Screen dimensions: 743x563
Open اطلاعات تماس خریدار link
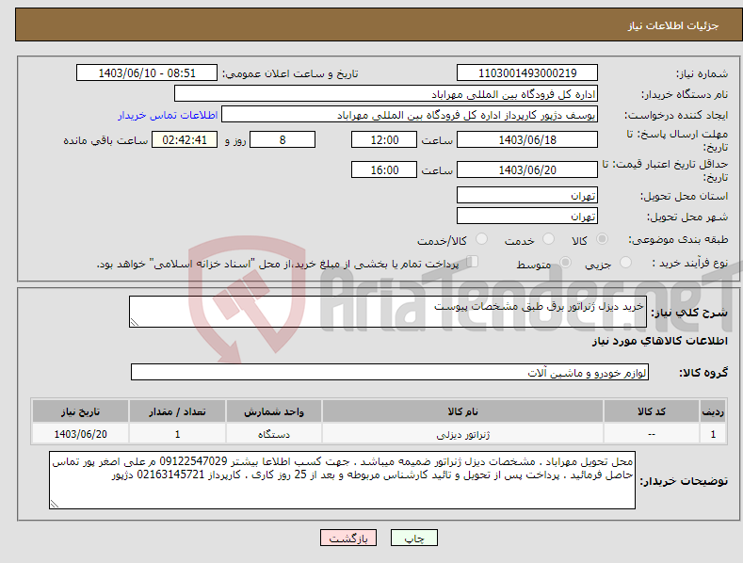click(168, 115)
